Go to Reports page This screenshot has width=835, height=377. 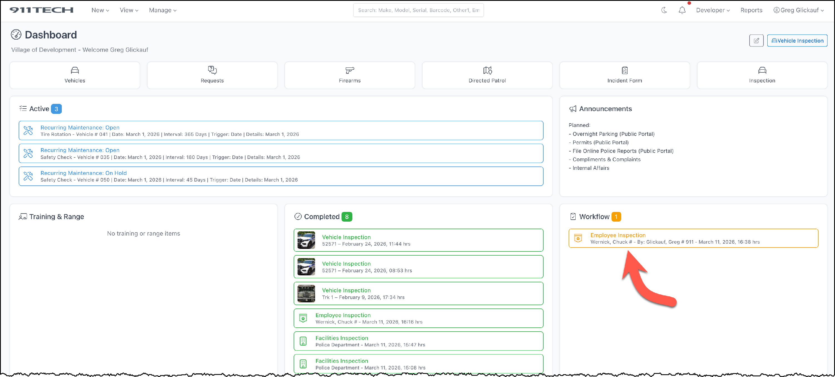coord(751,10)
